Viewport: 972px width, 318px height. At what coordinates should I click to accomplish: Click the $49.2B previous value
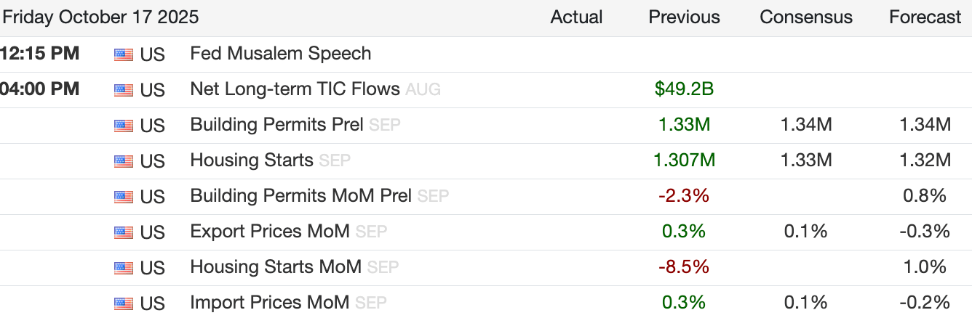pyautogui.click(x=684, y=89)
